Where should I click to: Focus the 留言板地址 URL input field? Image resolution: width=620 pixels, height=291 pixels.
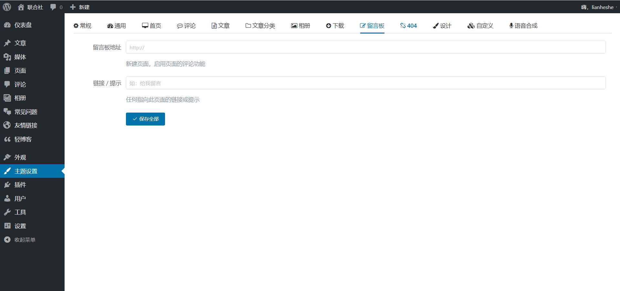pos(366,47)
